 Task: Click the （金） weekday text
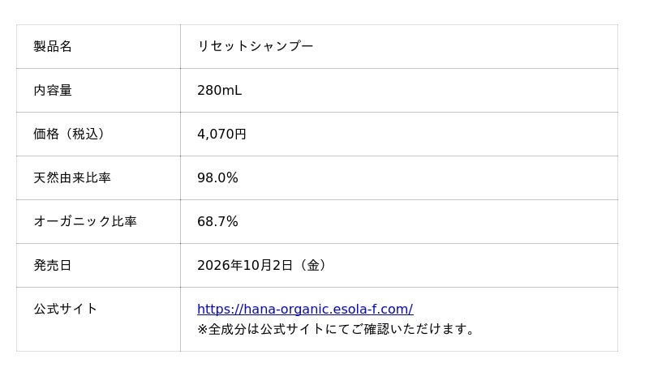pos(312,265)
